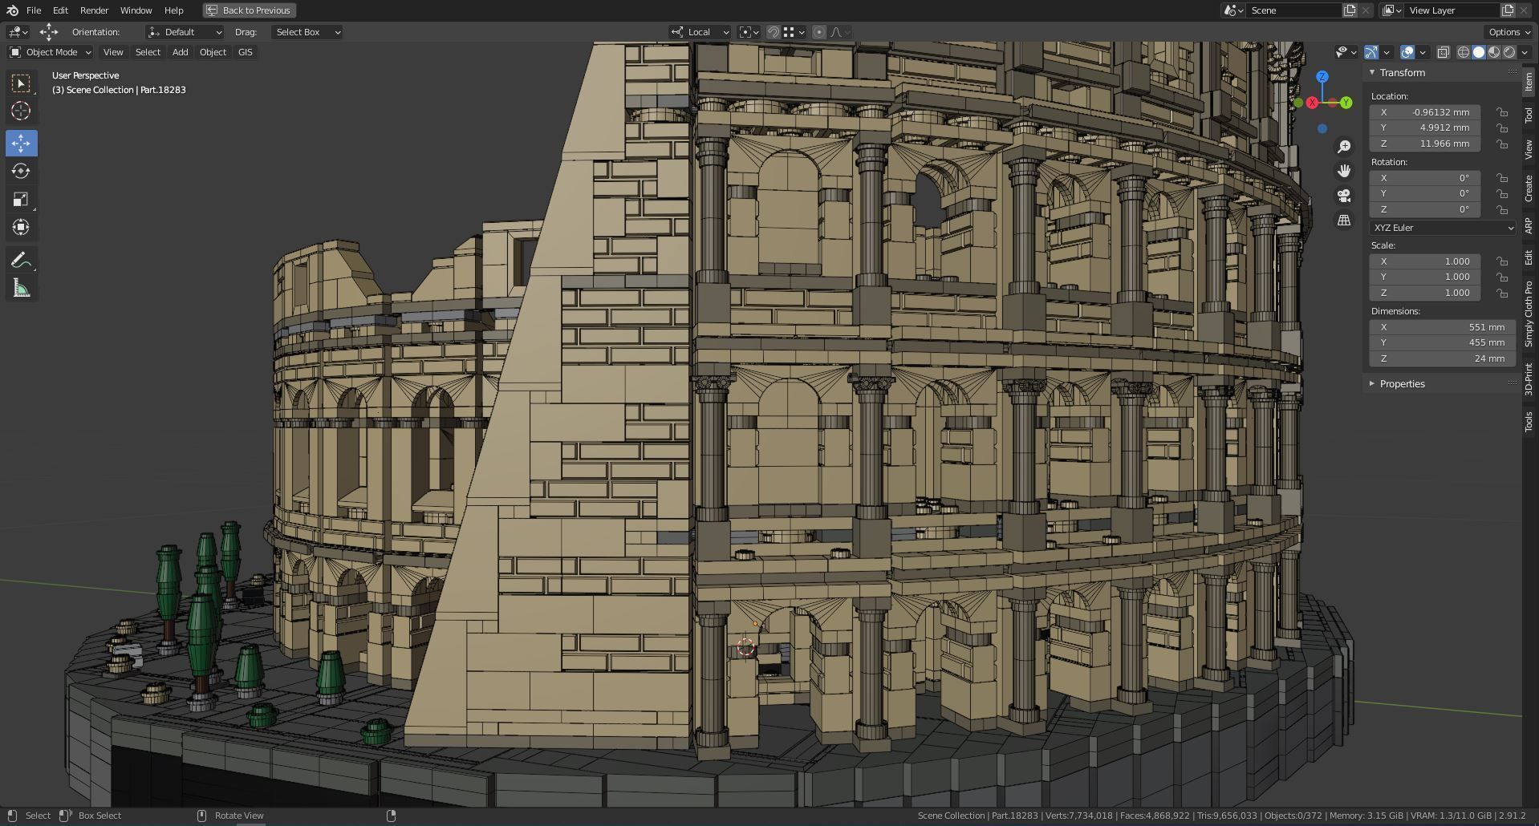Toggle snapping magnet

(x=773, y=32)
